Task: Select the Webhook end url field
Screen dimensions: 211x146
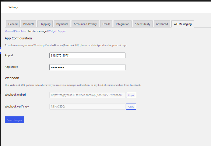Action: tap(87, 95)
